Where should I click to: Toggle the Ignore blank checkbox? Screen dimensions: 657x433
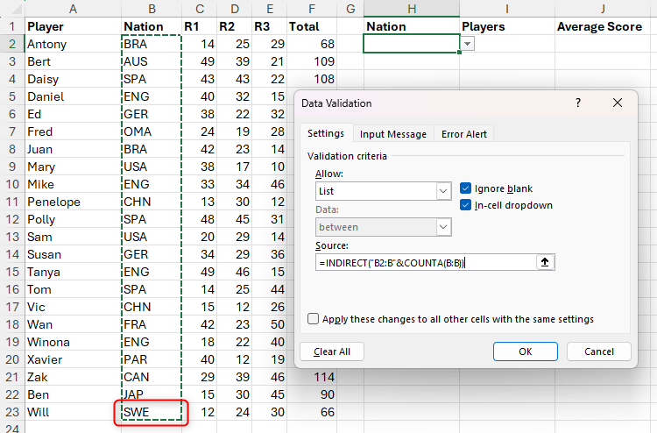coord(466,188)
